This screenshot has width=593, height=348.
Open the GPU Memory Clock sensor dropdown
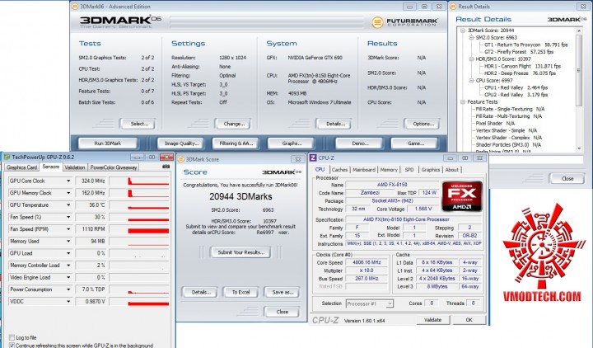pyautogui.click(x=68, y=193)
